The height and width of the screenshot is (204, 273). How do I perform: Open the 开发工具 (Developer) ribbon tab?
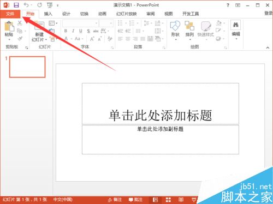pyautogui.click(x=191, y=14)
